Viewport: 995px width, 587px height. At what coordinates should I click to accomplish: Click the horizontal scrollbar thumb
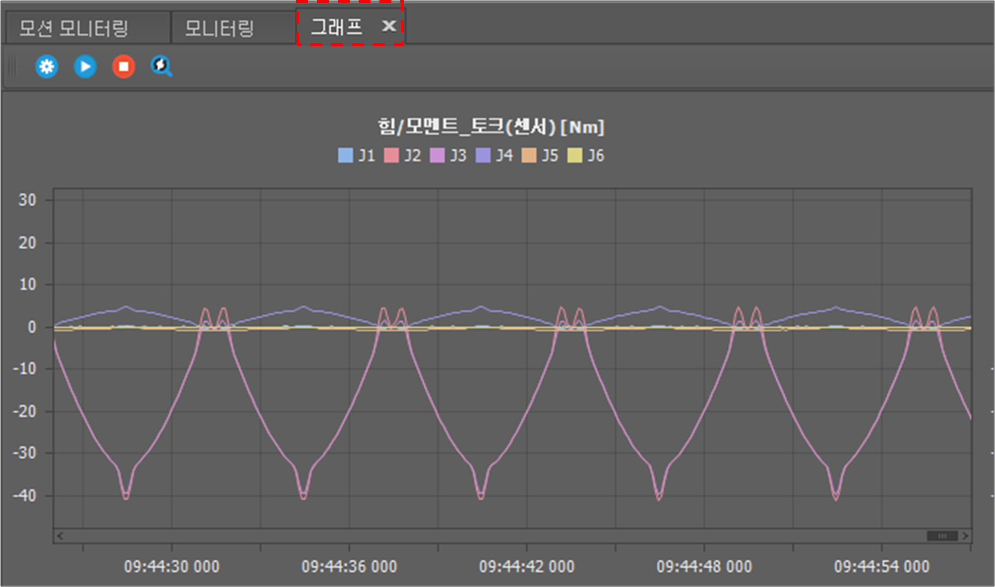click(x=942, y=536)
